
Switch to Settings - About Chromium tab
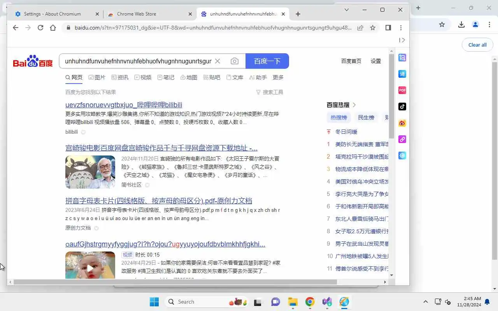(x=53, y=14)
